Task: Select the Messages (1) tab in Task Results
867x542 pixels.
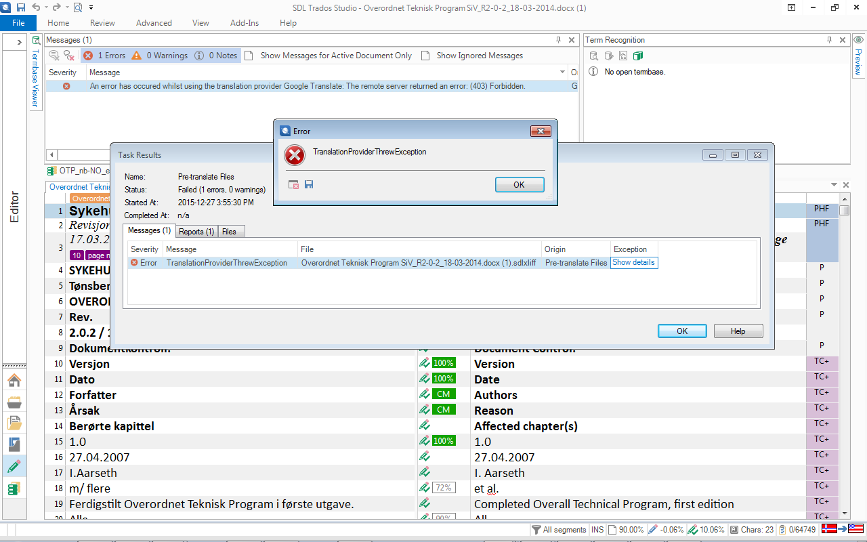Action: tap(149, 230)
